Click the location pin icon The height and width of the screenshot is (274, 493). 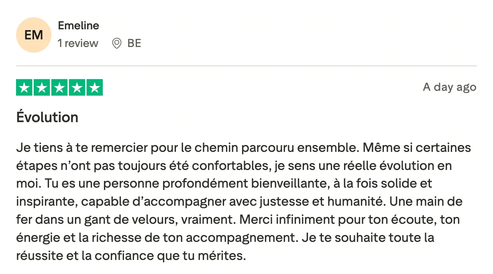117,43
